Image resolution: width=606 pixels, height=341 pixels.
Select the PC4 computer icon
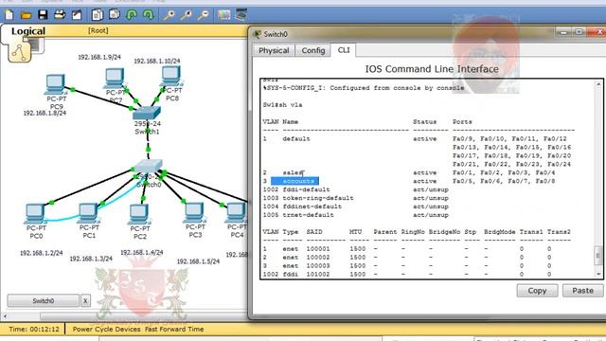pos(237,212)
